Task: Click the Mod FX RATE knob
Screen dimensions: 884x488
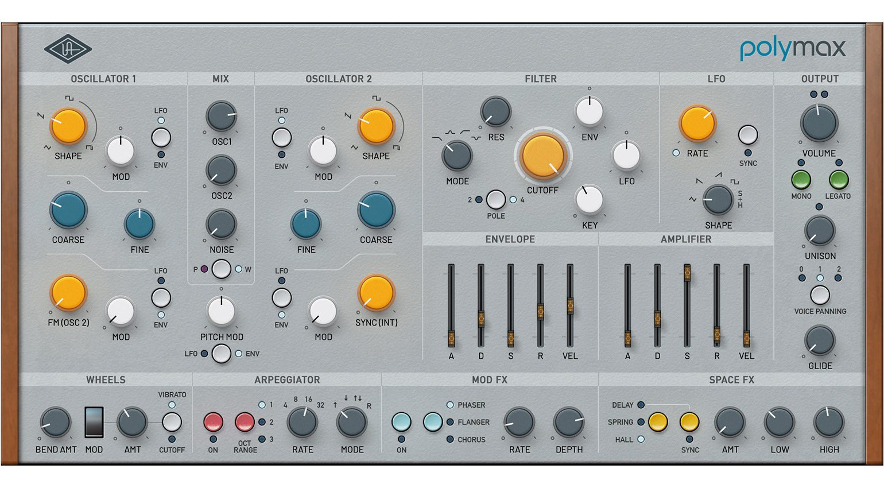Action: pyautogui.click(x=519, y=423)
